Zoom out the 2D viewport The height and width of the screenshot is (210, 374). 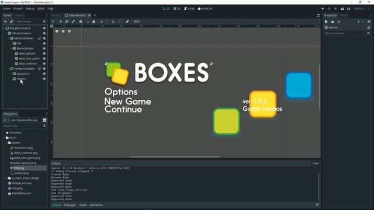pyautogui.click(x=57, y=31)
